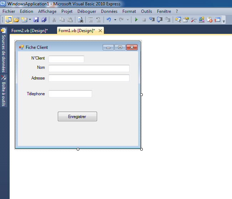Open the Toolbox hammer and wrench icon
232x199 pixels.
(194, 20)
